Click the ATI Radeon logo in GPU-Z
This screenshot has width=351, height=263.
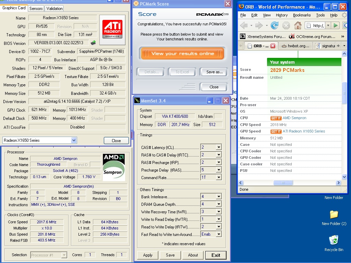112,30
